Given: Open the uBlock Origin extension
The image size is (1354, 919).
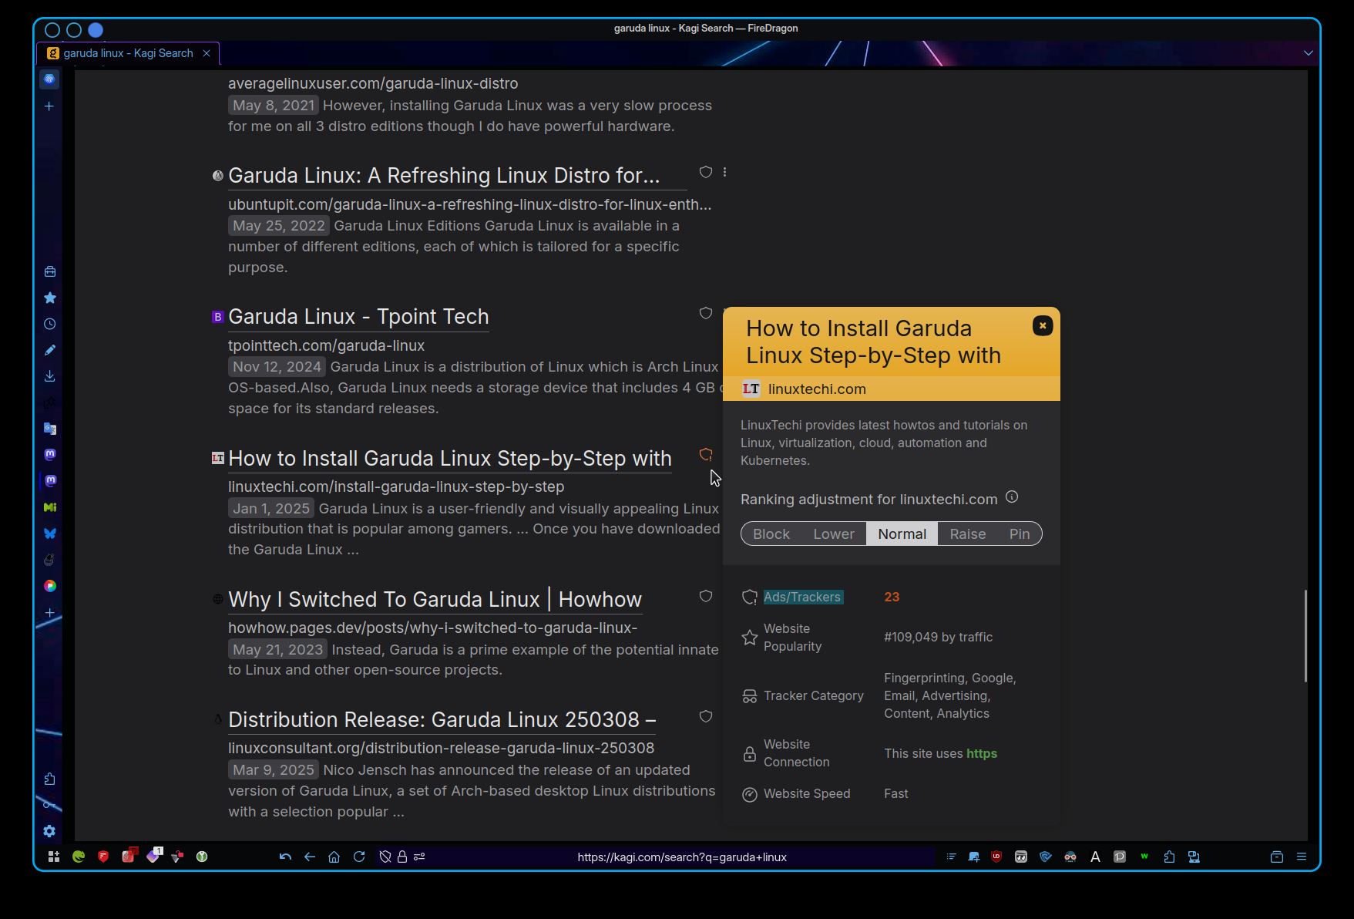Looking at the screenshot, I should coord(996,857).
